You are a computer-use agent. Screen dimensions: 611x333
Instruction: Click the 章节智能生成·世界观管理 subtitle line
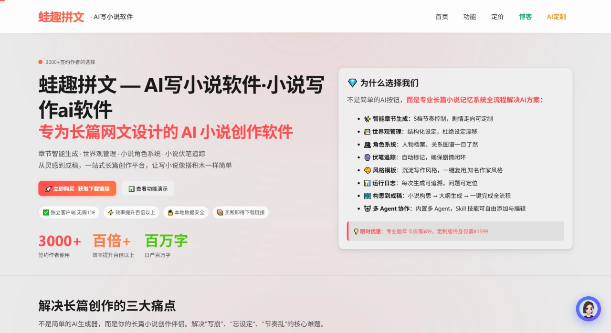tap(122, 154)
